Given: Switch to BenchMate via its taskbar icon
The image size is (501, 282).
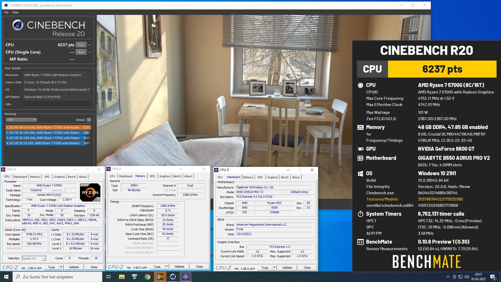Looking at the screenshot, I should click(160, 277).
